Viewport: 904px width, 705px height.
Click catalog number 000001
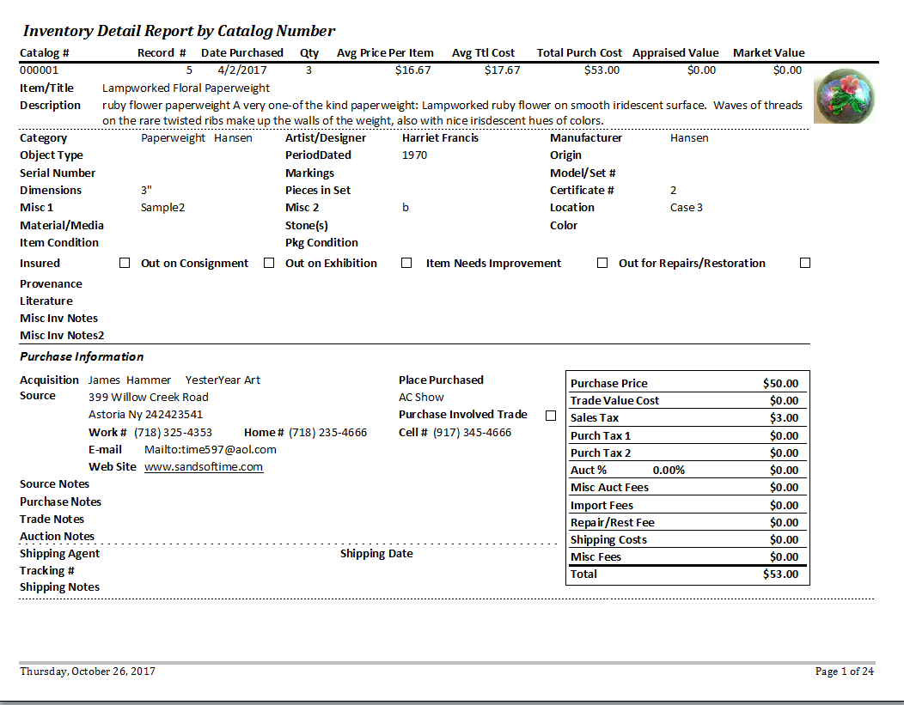[x=40, y=70]
